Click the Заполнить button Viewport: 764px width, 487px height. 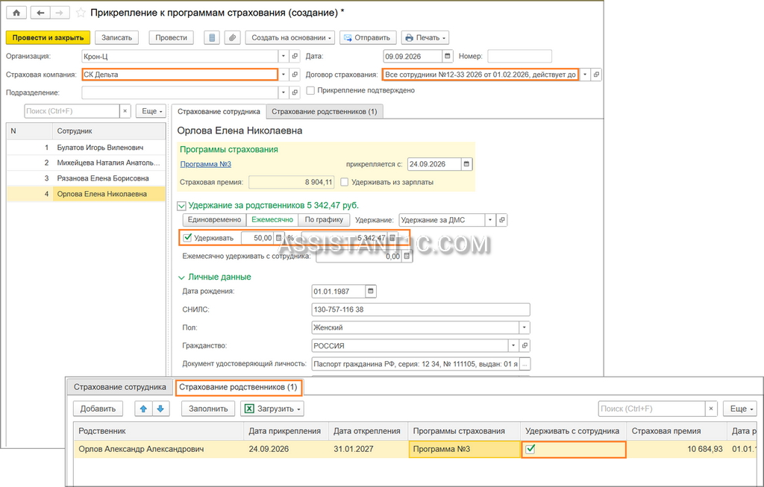click(x=209, y=409)
